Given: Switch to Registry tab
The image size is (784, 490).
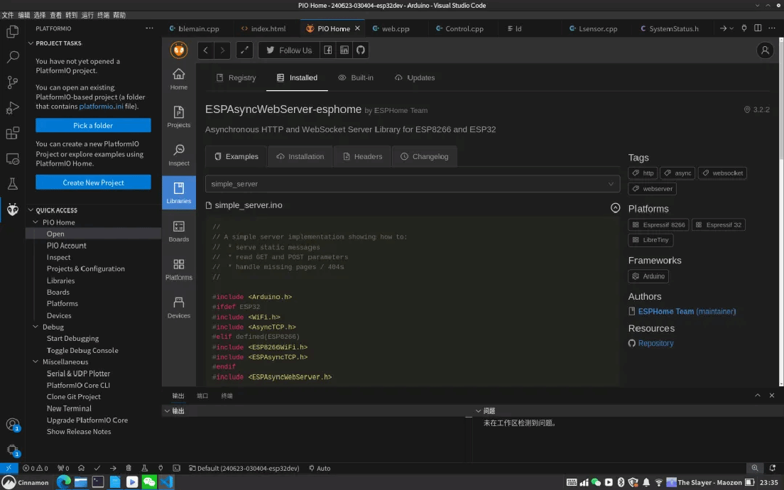Looking at the screenshot, I should point(236,77).
